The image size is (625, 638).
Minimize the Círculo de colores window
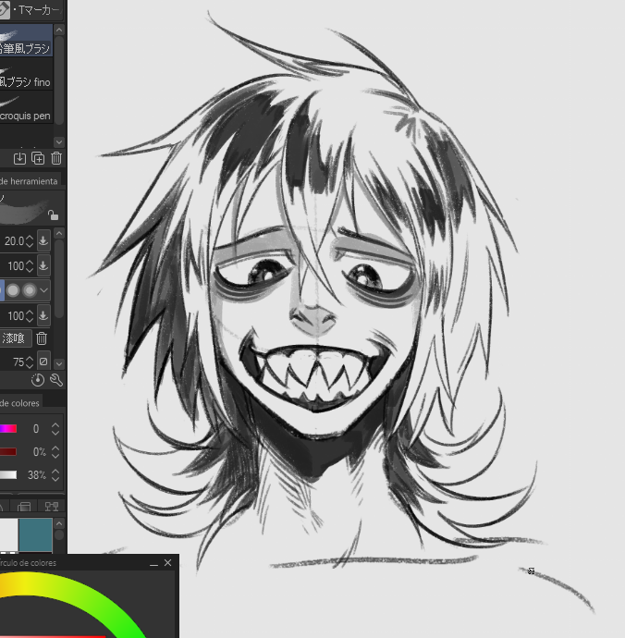tap(153, 563)
